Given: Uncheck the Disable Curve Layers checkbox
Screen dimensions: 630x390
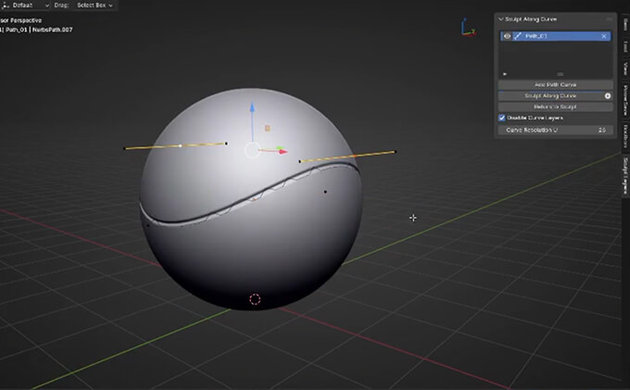Looking at the screenshot, I should click(502, 118).
